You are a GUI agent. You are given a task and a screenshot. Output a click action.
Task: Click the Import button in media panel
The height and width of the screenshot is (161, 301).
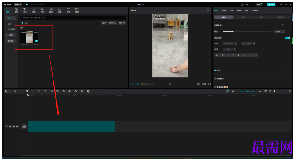point(25,23)
